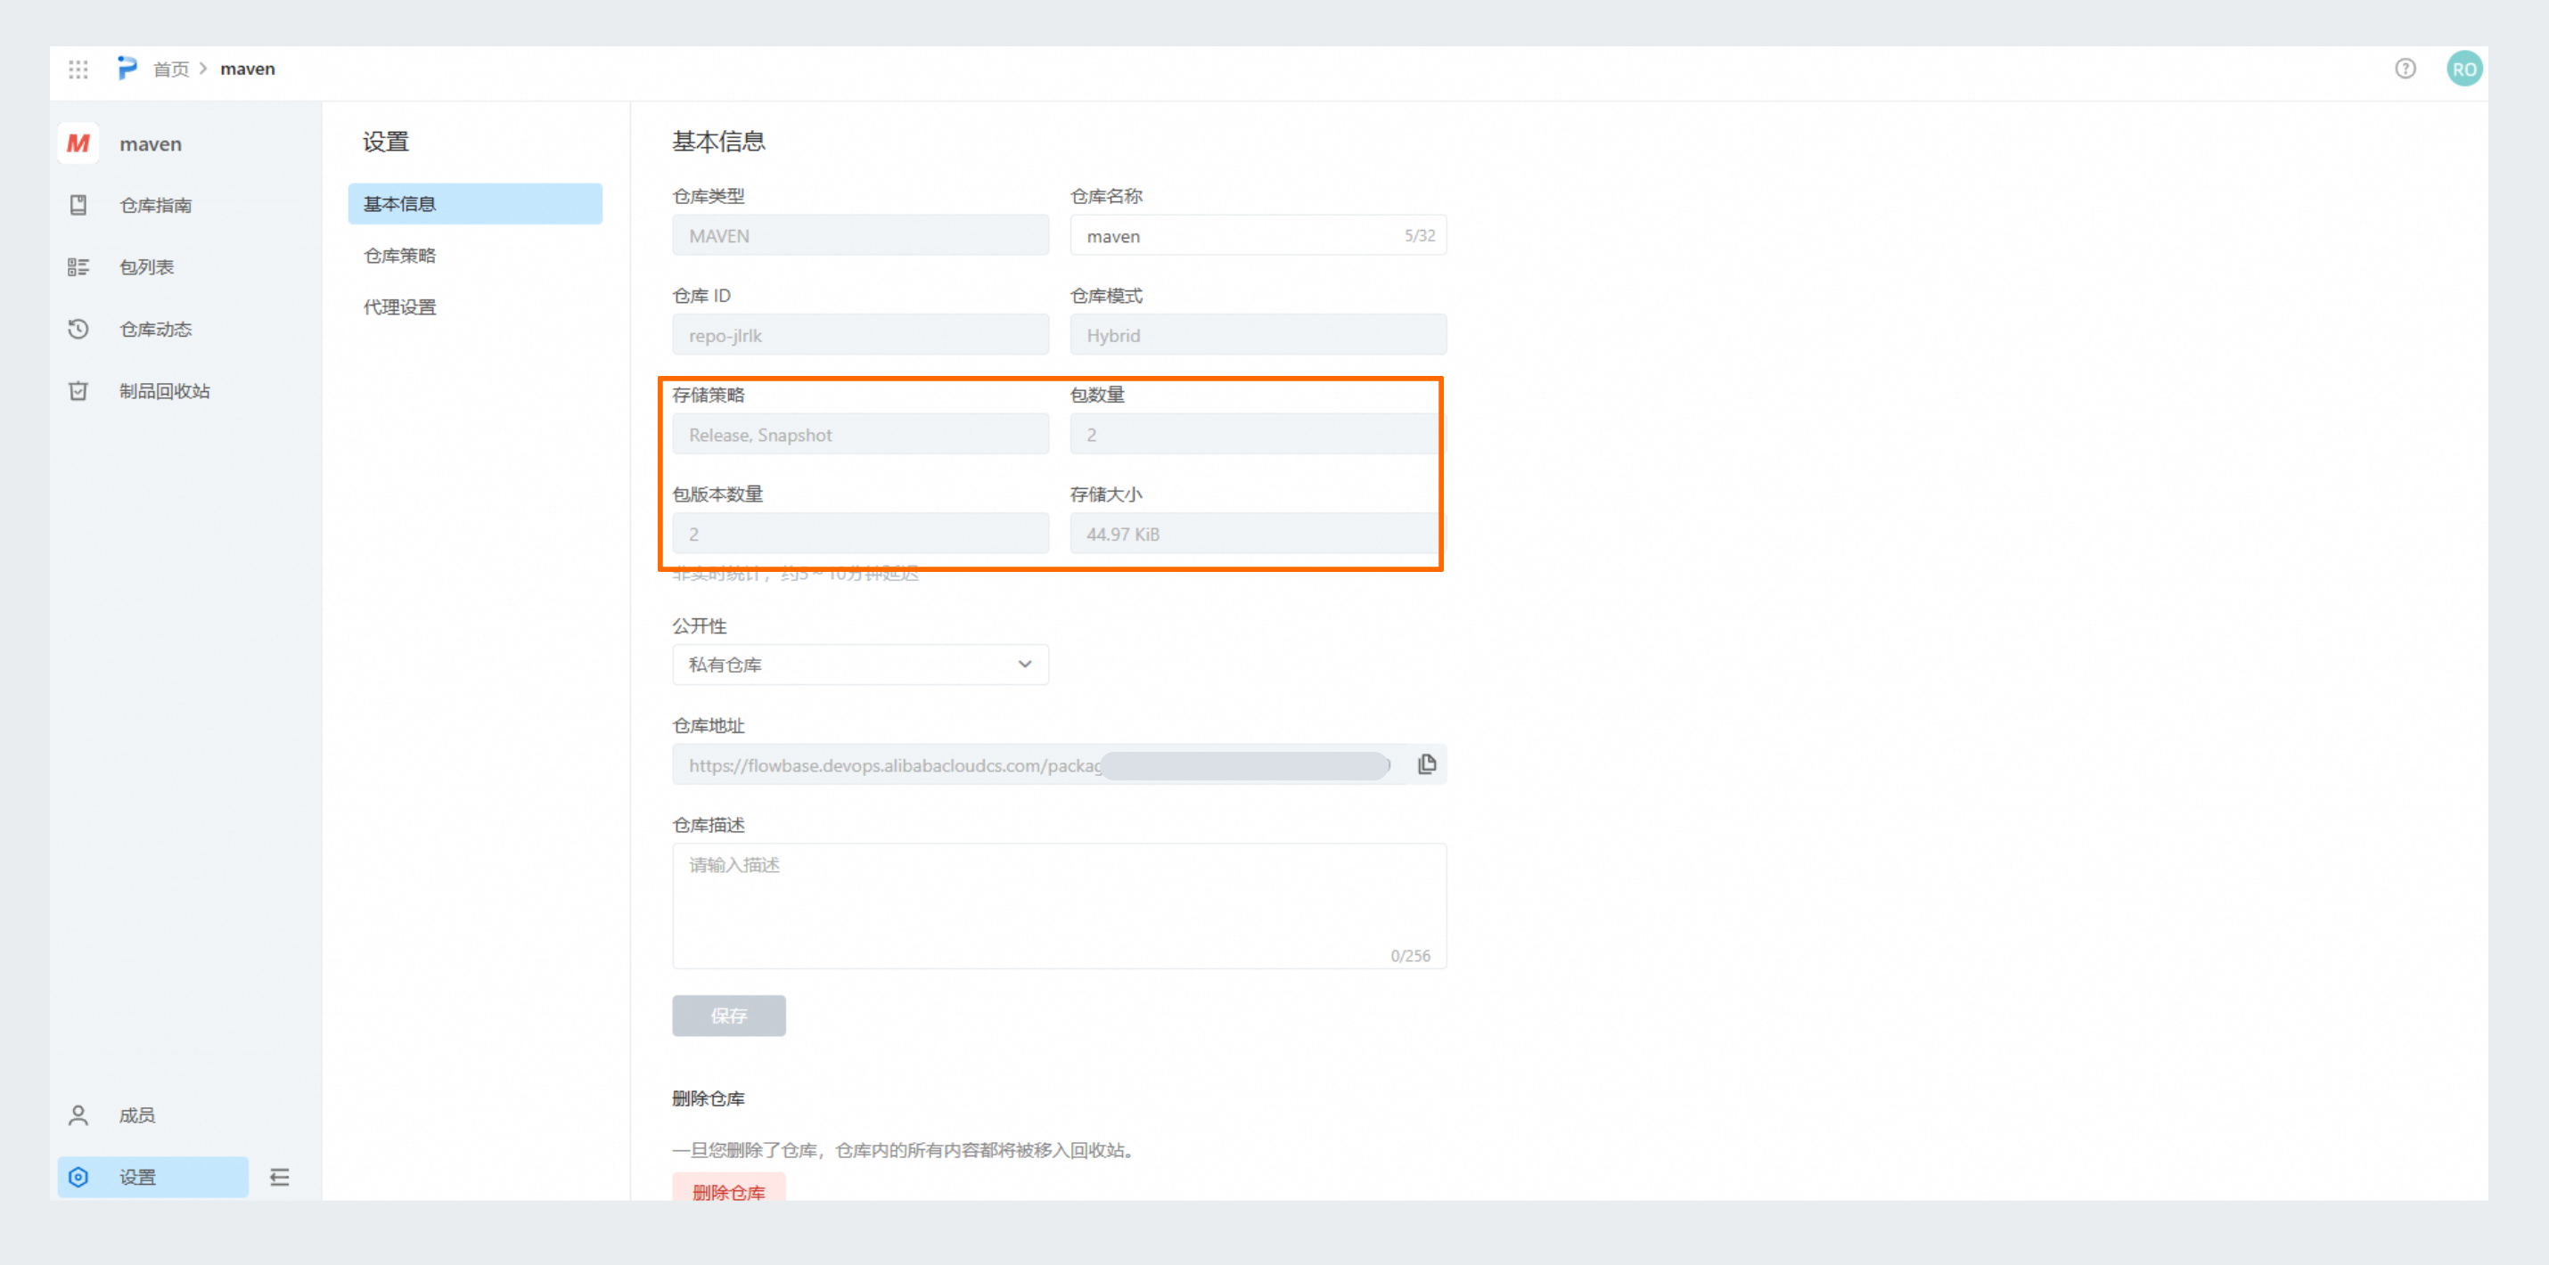Switch to 仓库策略 settings tab
The image size is (2549, 1265).
point(398,255)
